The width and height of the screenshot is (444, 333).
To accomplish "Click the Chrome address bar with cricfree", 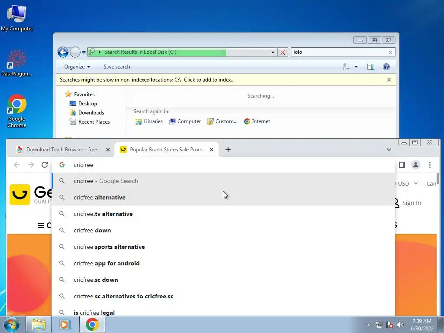I will 223,165.
